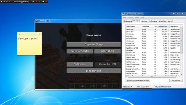
Task: Switch to the Networking tab
Action: click(x=162, y=21)
